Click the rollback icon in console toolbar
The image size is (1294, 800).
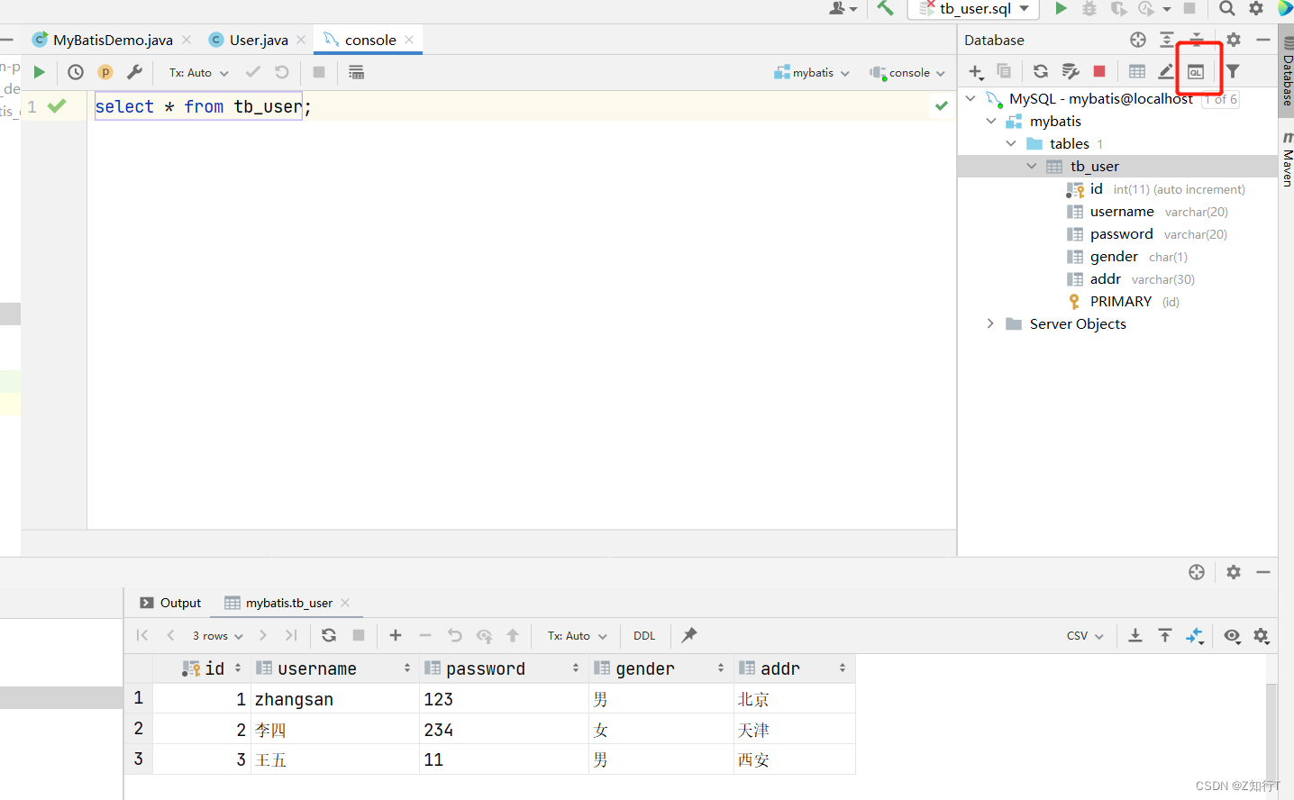click(x=282, y=72)
